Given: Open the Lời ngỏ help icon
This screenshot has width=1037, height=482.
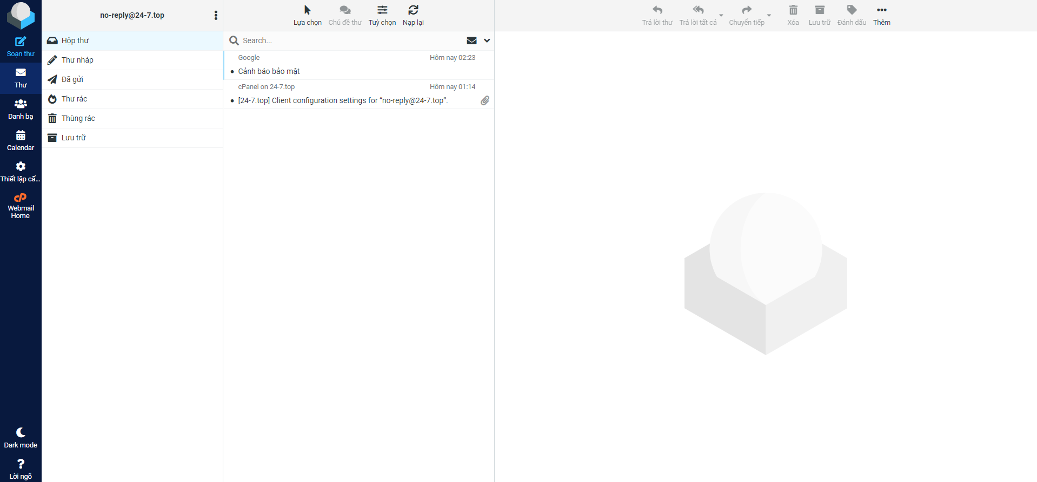Looking at the screenshot, I should pos(21,464).
